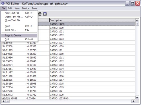Click horizontal scrollbar right arrow
141x105 pixels.
(x=133, y=101)
